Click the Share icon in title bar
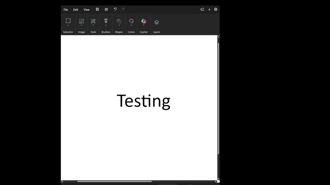 [106, 10]
